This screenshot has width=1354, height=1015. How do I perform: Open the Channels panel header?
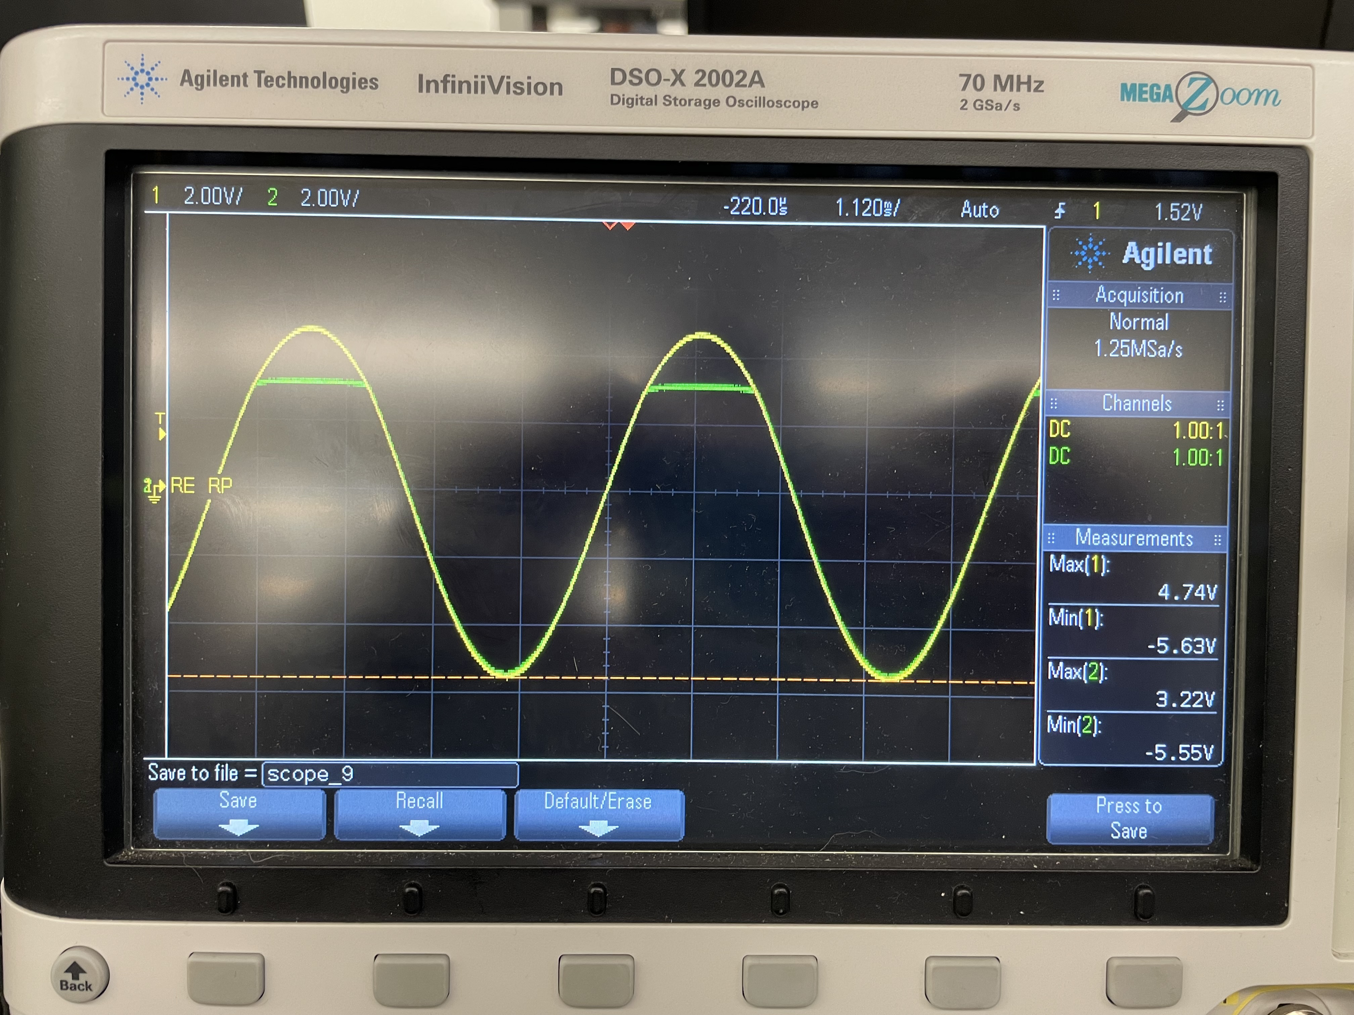(1137, 403)
